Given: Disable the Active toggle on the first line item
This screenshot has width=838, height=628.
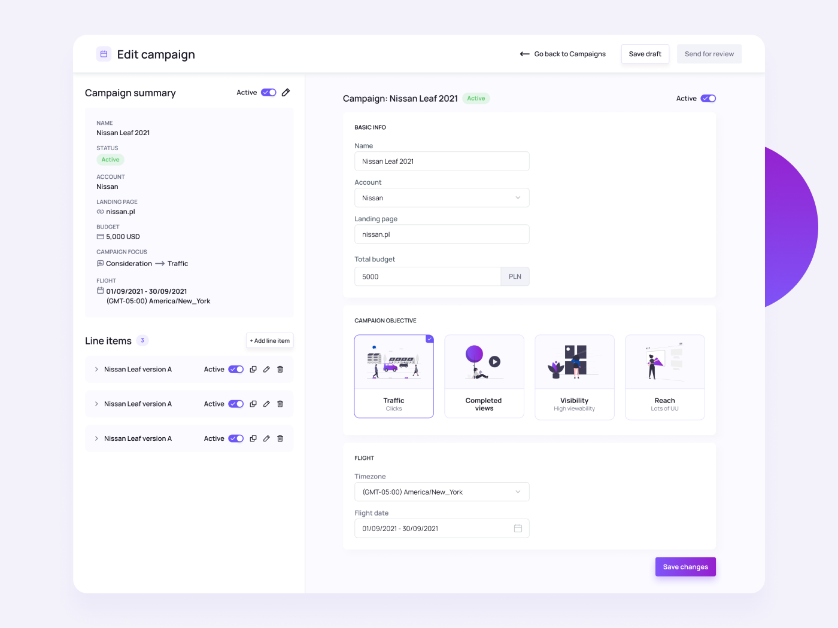Looking at the screenshot, I should tap(236, 369).
